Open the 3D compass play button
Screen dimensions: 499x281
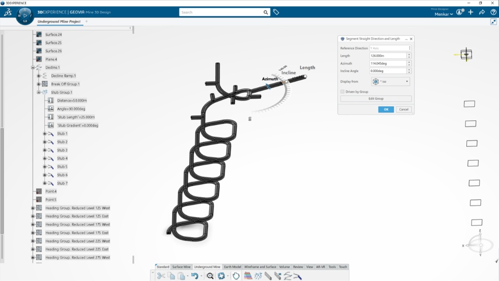[x=25, y=15]
